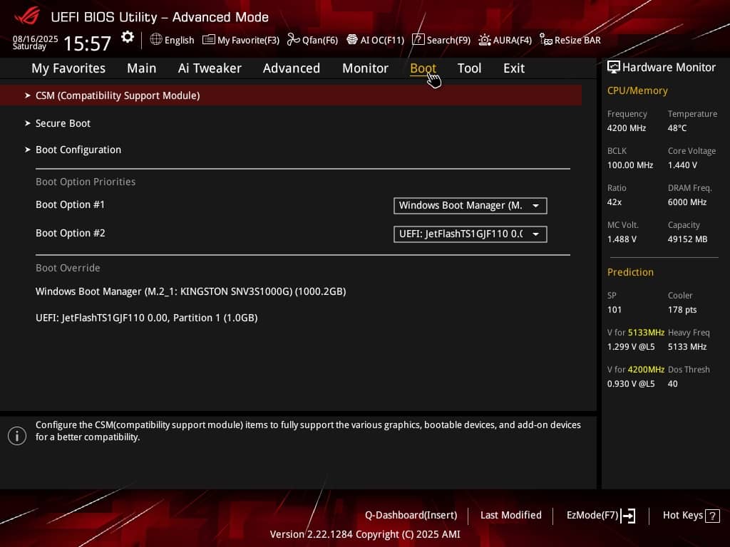Select the Boot tab

(423, 68)
